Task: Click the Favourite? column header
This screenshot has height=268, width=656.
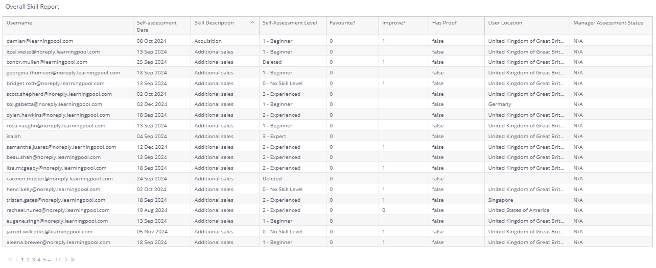Action: click(x=343, y=23)
